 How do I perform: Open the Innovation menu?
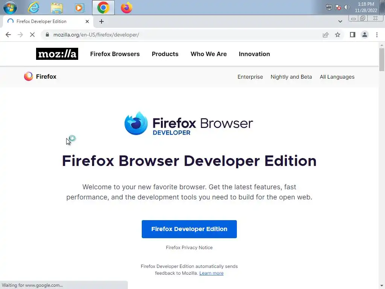pyautogui.click(x=255, y=54)
